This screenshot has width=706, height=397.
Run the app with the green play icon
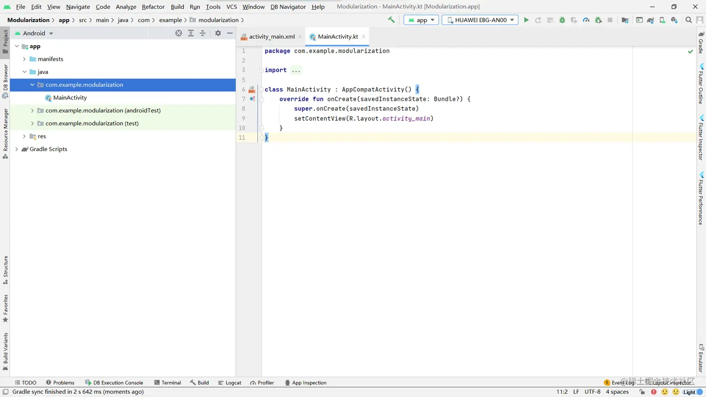526,20
